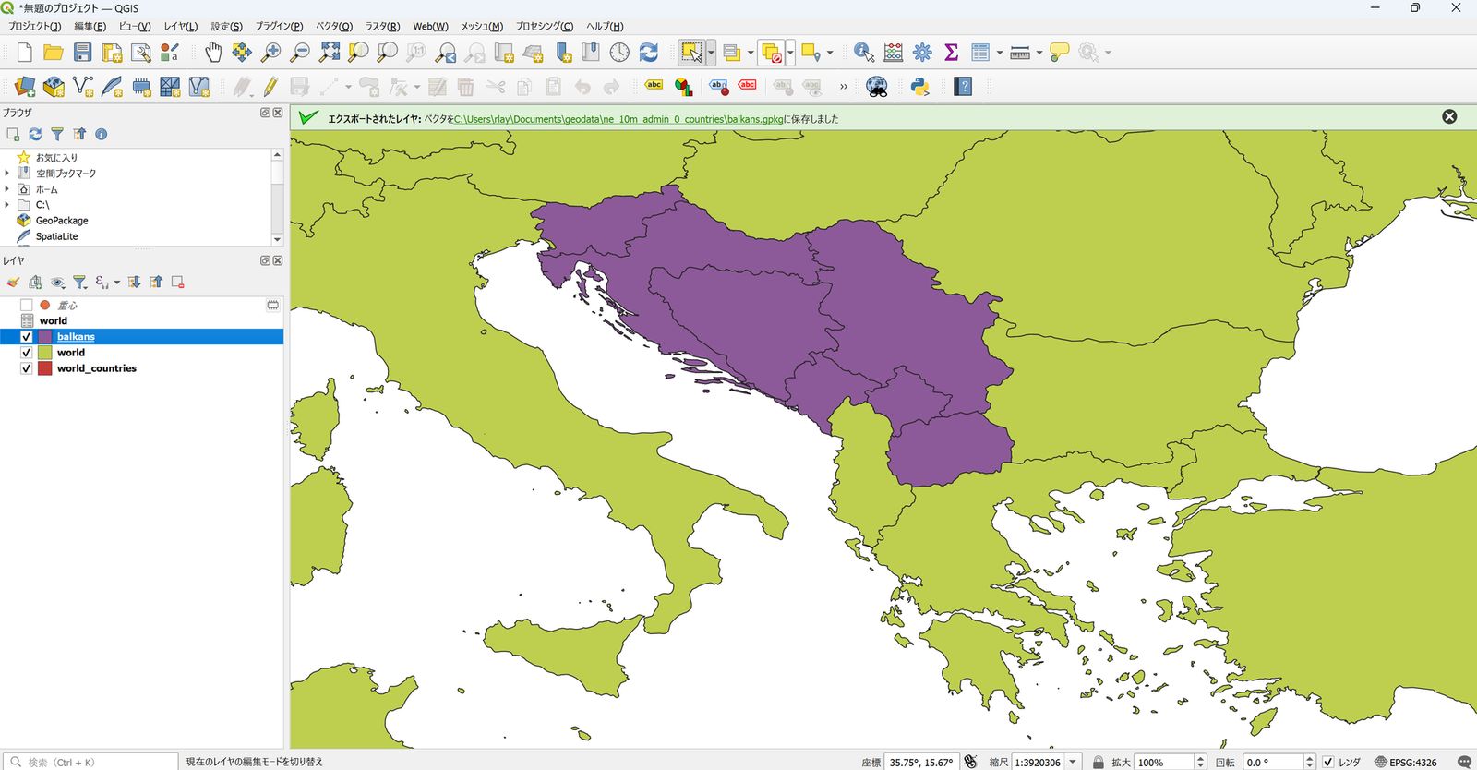The image size is (1477, 770).
Task: Click Expand All icon in Layers panel
Action: [134, 283]
